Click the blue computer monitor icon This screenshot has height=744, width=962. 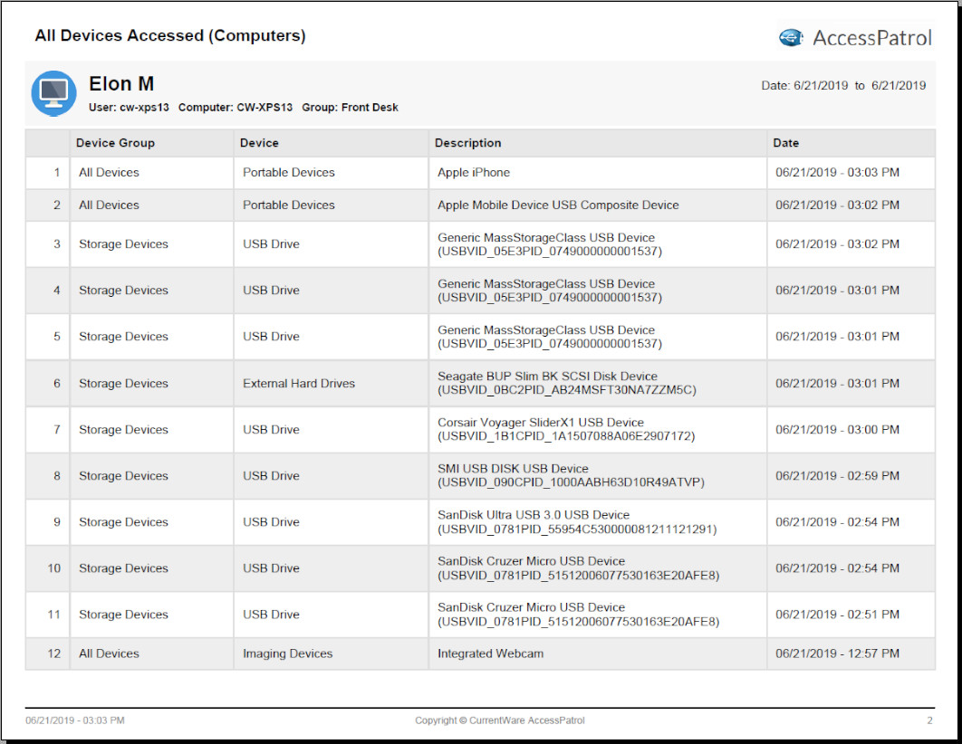53,92
